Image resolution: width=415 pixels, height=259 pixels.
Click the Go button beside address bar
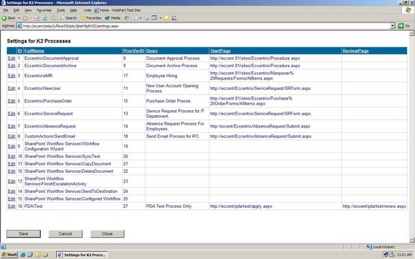tap(404, 26)
